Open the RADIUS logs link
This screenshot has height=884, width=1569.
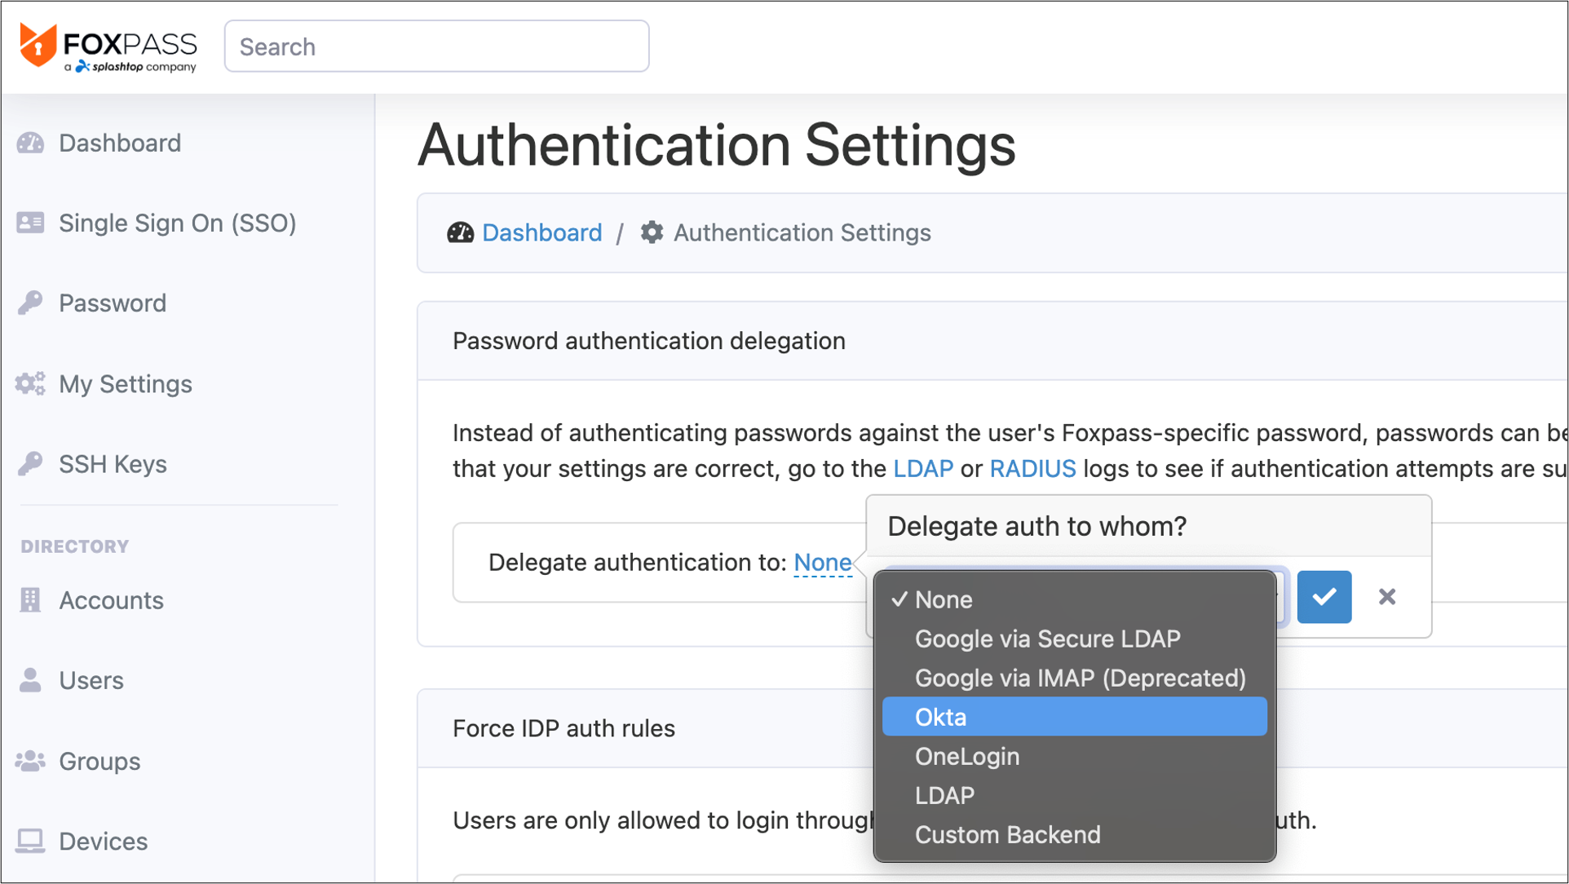point(1032,469)
